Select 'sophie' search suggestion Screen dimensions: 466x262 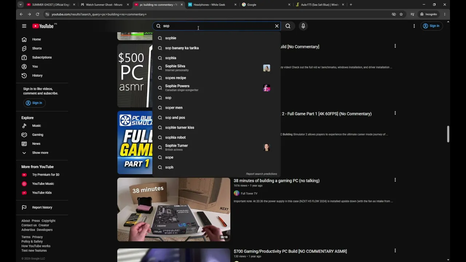pos(217,38)
